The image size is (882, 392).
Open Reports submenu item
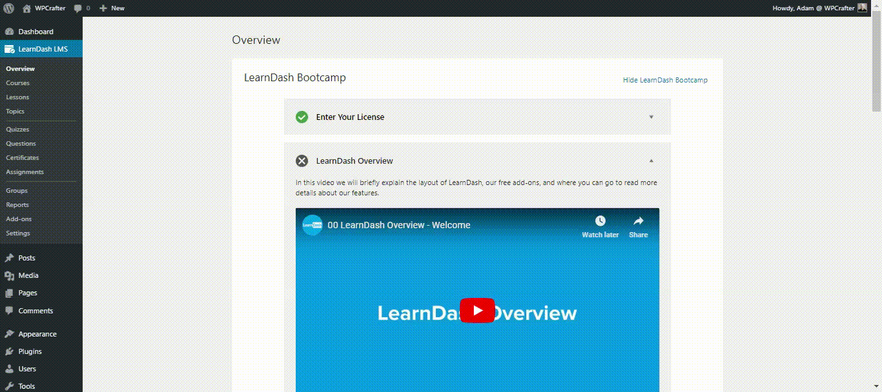(x=17, y=204)
